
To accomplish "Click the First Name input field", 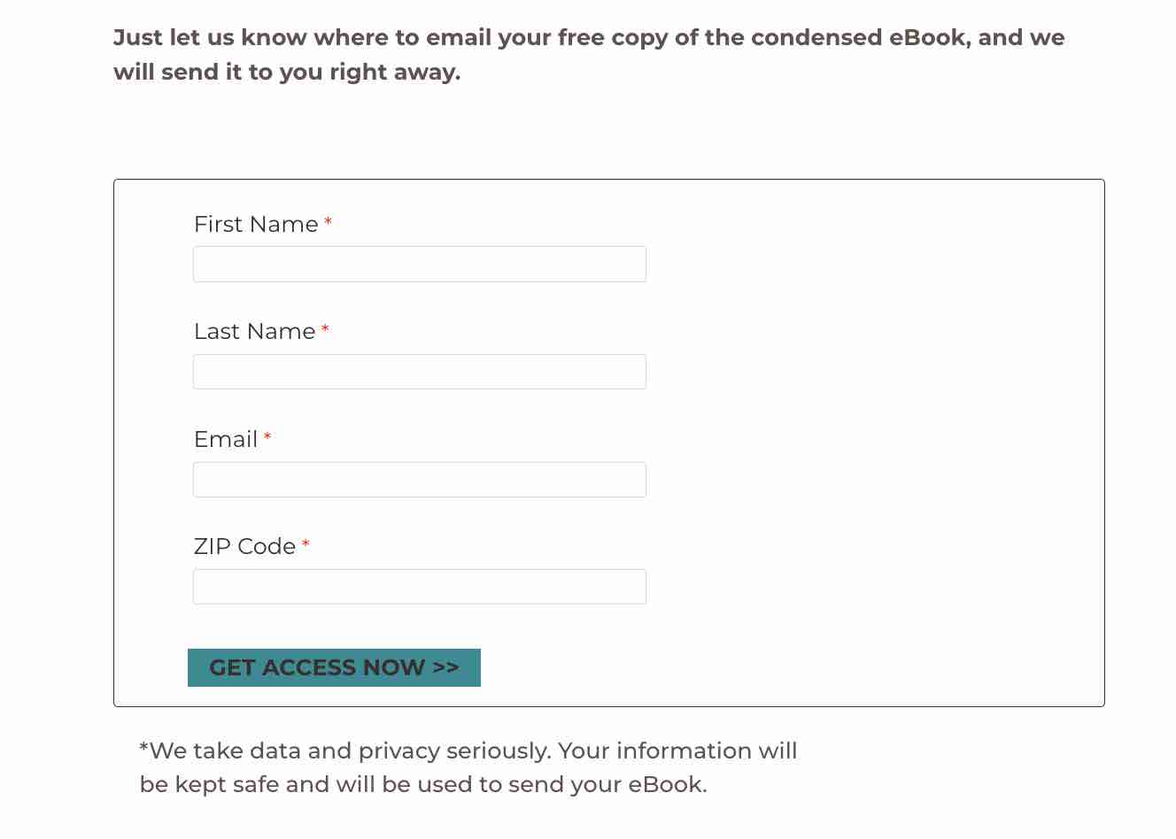I will click(419, 264).
